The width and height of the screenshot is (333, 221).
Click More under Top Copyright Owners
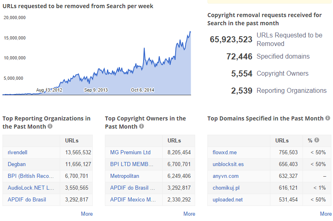click(x=189, y=214)
